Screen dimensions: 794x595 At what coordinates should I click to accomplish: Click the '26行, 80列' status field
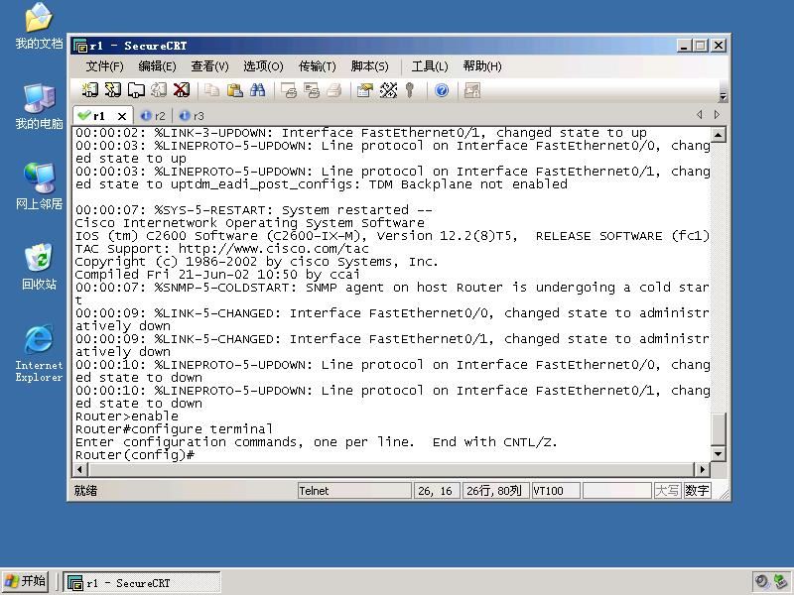point(495,491)
